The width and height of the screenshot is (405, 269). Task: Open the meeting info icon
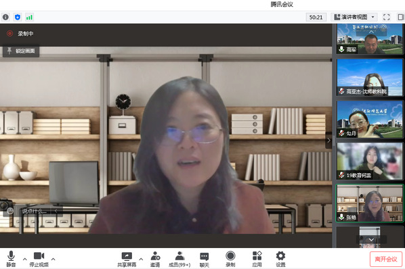pyautogui.click(x=5, y=18)
